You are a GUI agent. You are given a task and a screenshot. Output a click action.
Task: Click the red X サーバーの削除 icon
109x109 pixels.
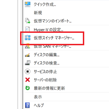pyautogui.click(x=28, y=80)
